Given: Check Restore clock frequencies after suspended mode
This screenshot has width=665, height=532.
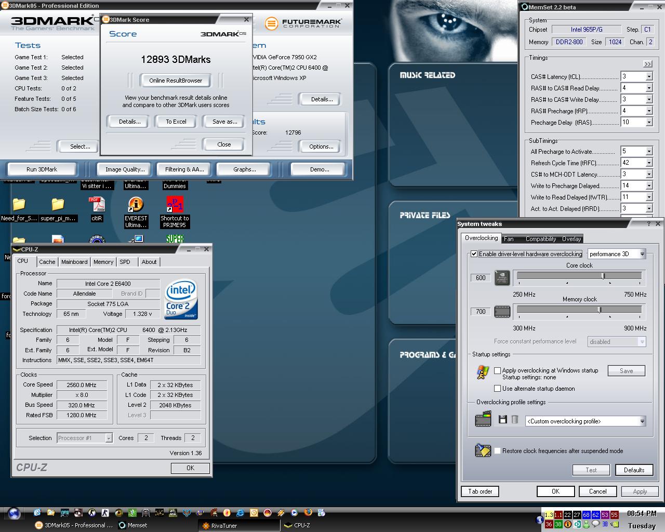Looking at the screenshot, I should pos(497,451).
